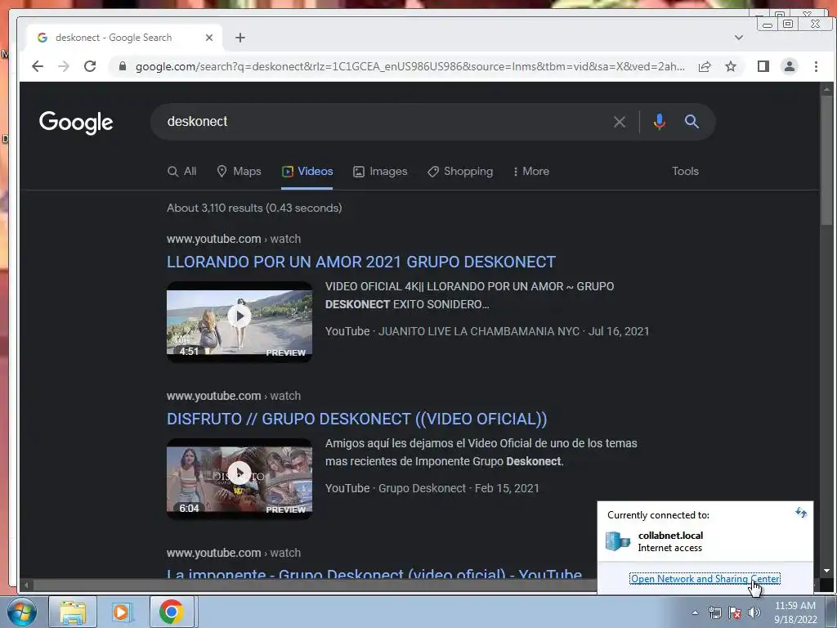Submit search with the magnifier icon
Viewport: 837px width, 628px height.
[x=692, y=122]
